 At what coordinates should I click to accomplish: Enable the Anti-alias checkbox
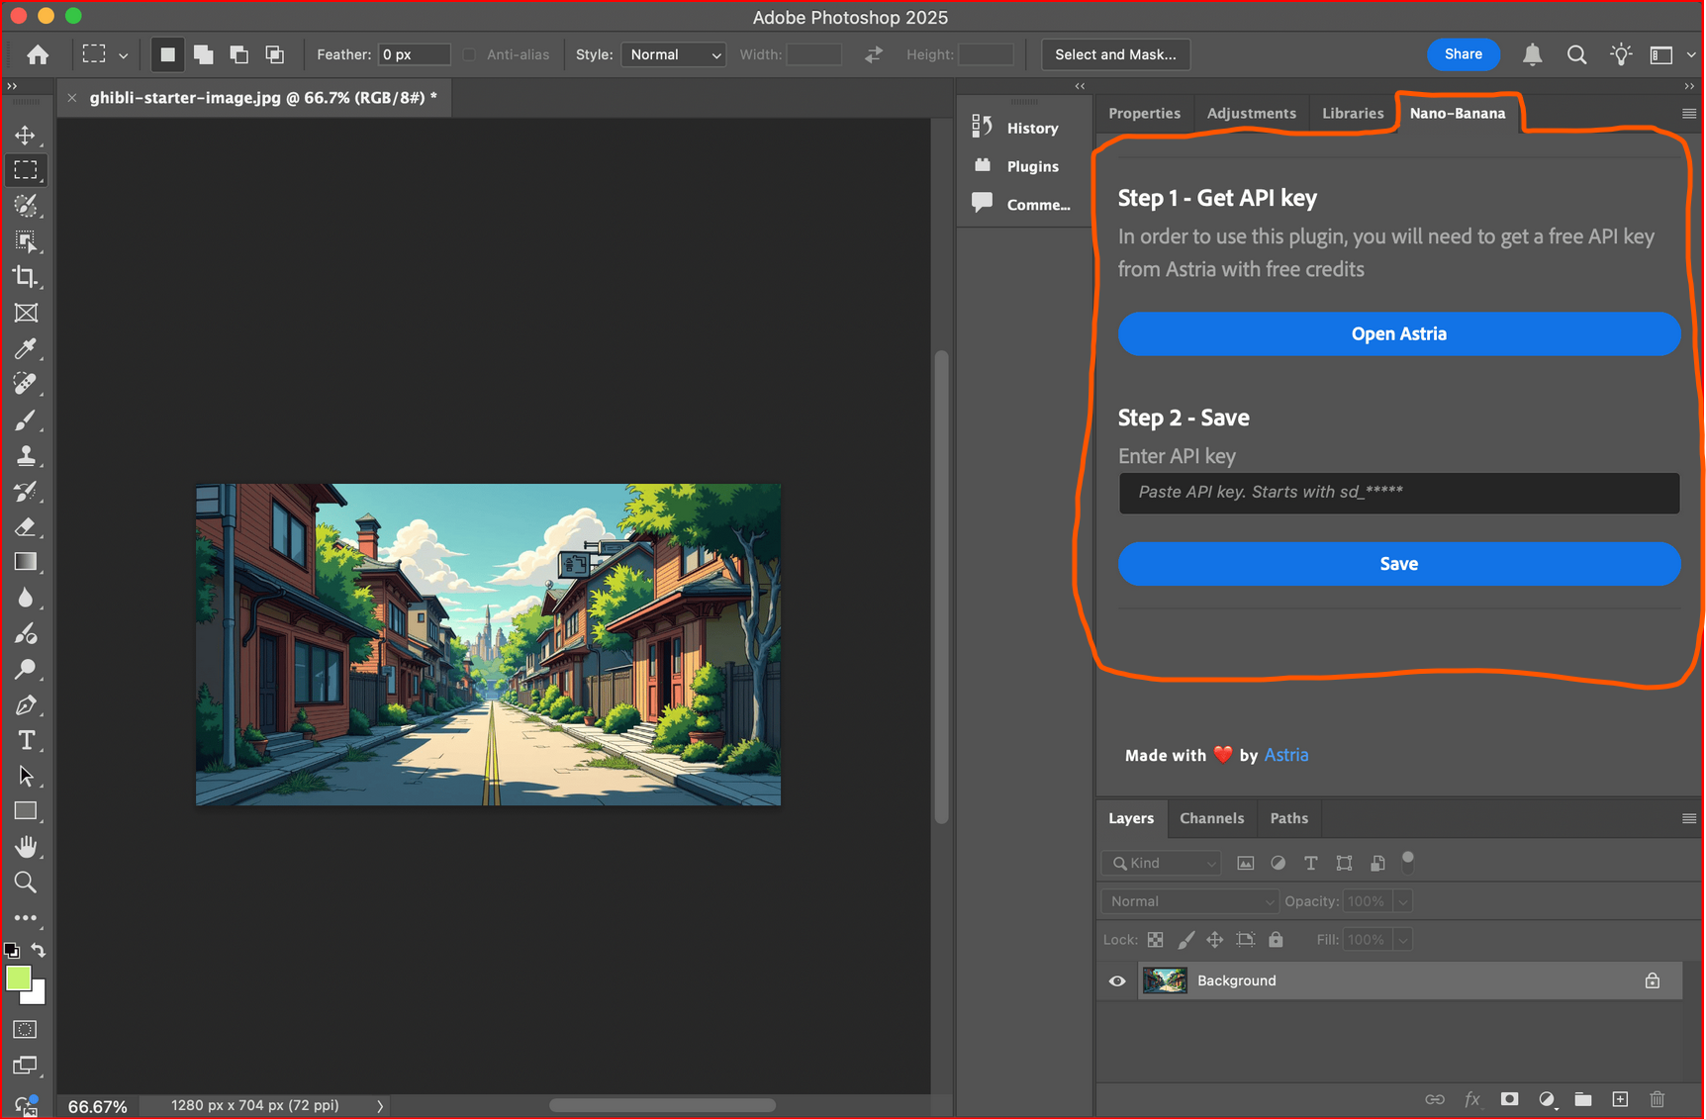[x=469, y=54]
